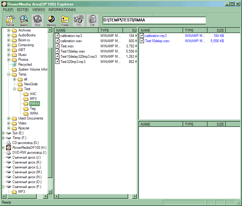This screenshot has height=206, width=242.
Task: Open the Search tool
Action: coord(23,20)
